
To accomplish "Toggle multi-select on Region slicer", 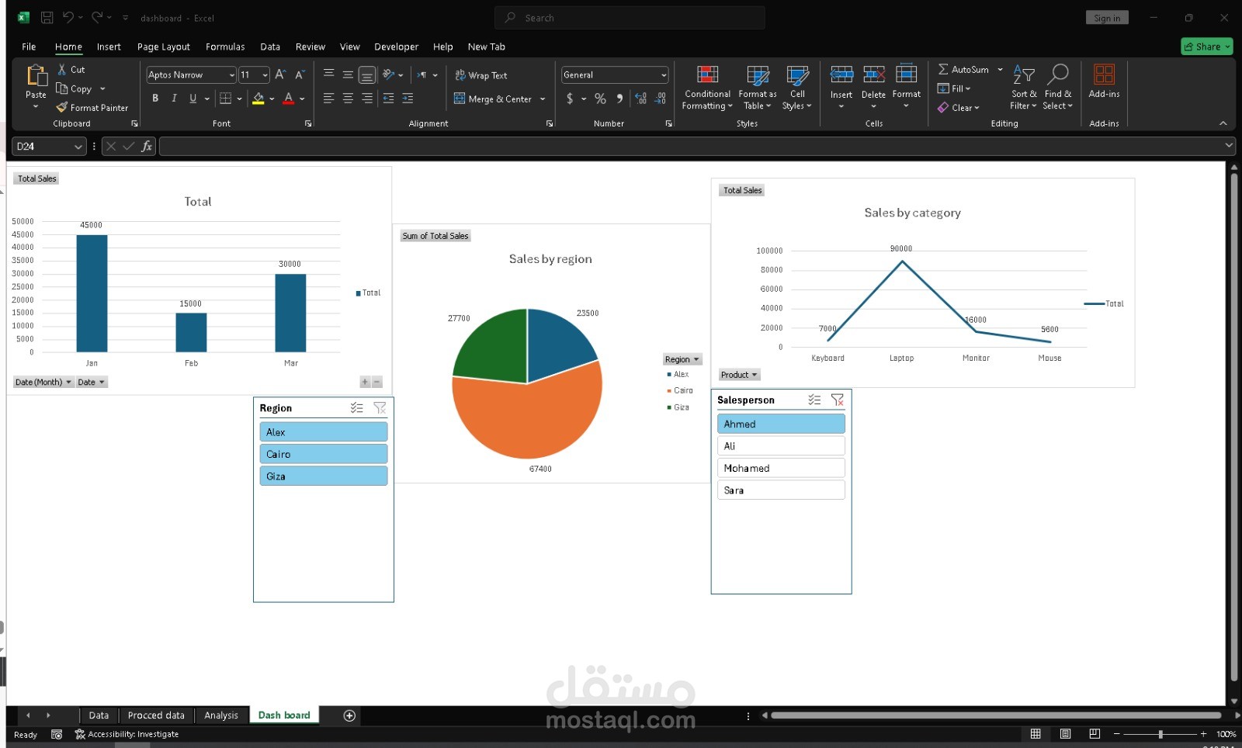I will (x=357, y=407).
